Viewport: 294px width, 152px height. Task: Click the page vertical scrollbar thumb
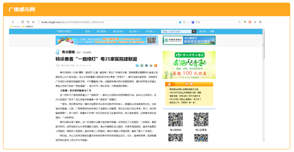[264, 45]
